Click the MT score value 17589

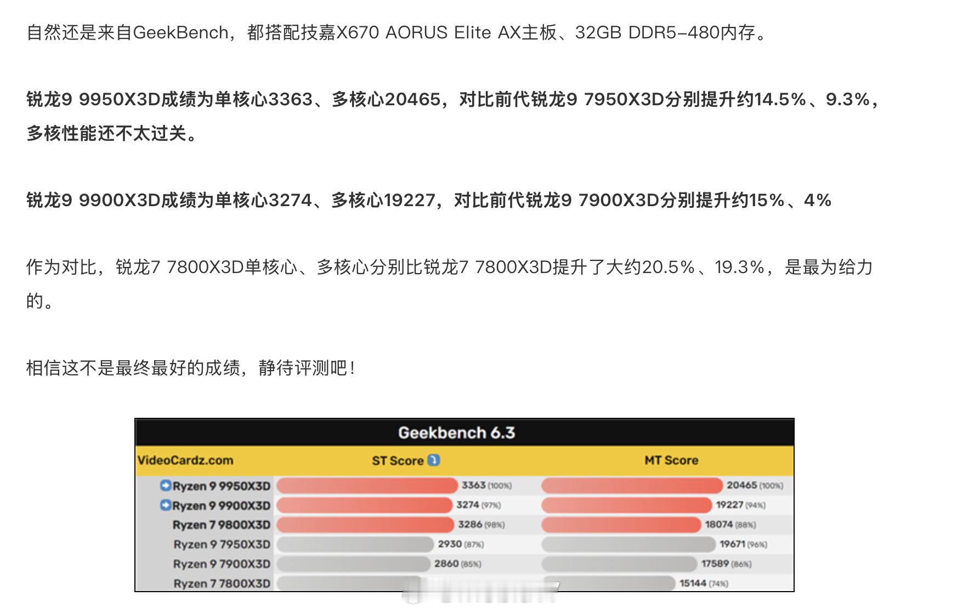[715, 563]
